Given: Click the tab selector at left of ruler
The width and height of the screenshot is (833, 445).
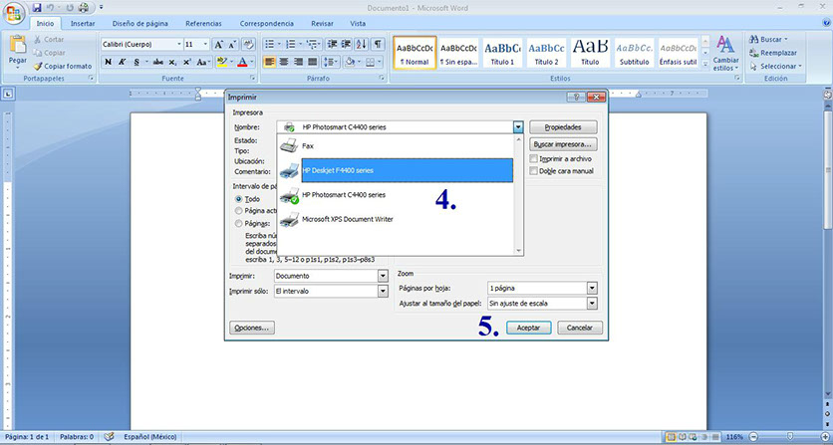Looking at the screenshot, I should click(x=9, y=94).
